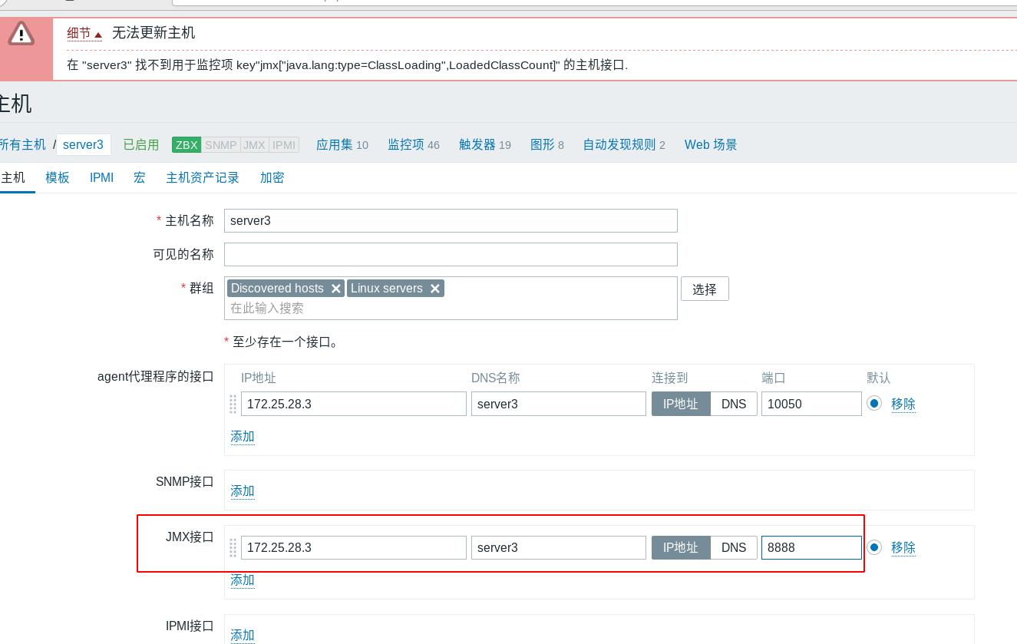Open 图形 8 link
The image size is (1017, 644).
[x=547, y=144]
